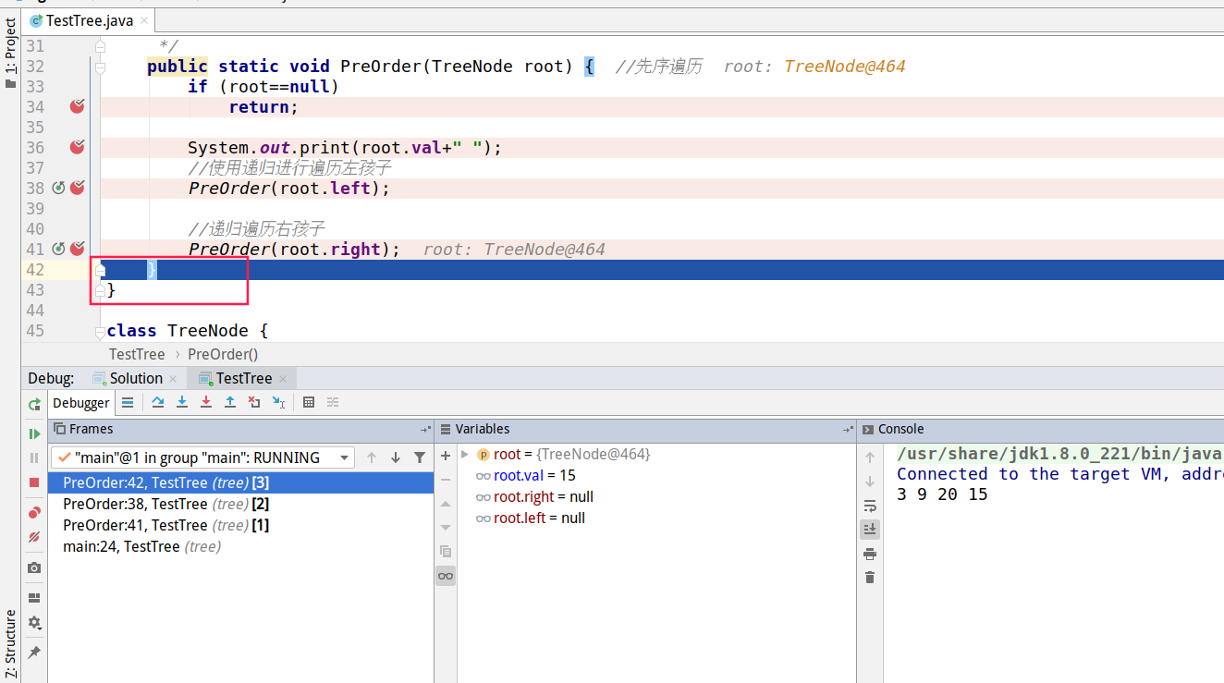Viewport: 1224px width, 683px height.
Task: Resume program execution
Action: click(34, 433)
